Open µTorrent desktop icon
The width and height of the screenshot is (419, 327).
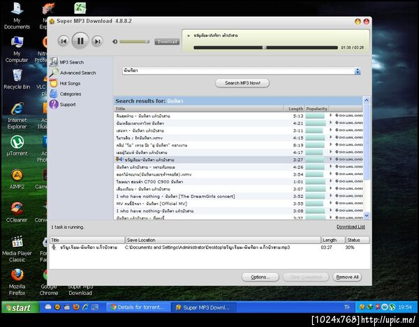click(17, 146)
